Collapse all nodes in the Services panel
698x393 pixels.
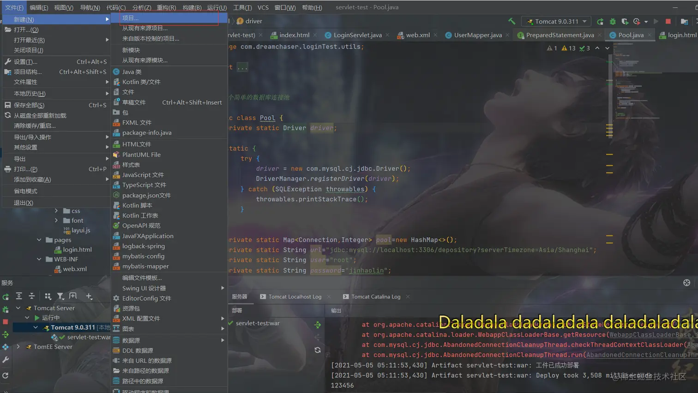point(31,296)
